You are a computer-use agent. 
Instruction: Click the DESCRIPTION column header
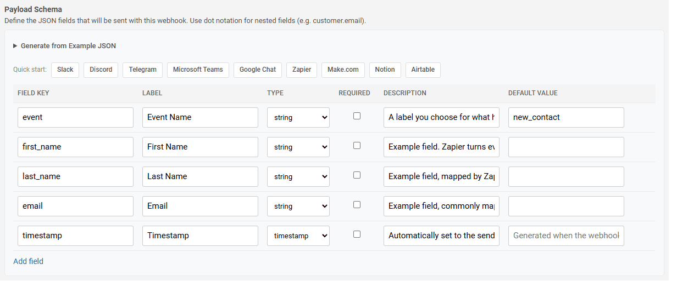click(405, 93)
